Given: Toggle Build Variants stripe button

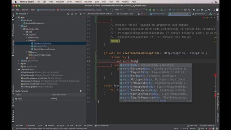Looking at the screenshot, I should pos(13,116).
